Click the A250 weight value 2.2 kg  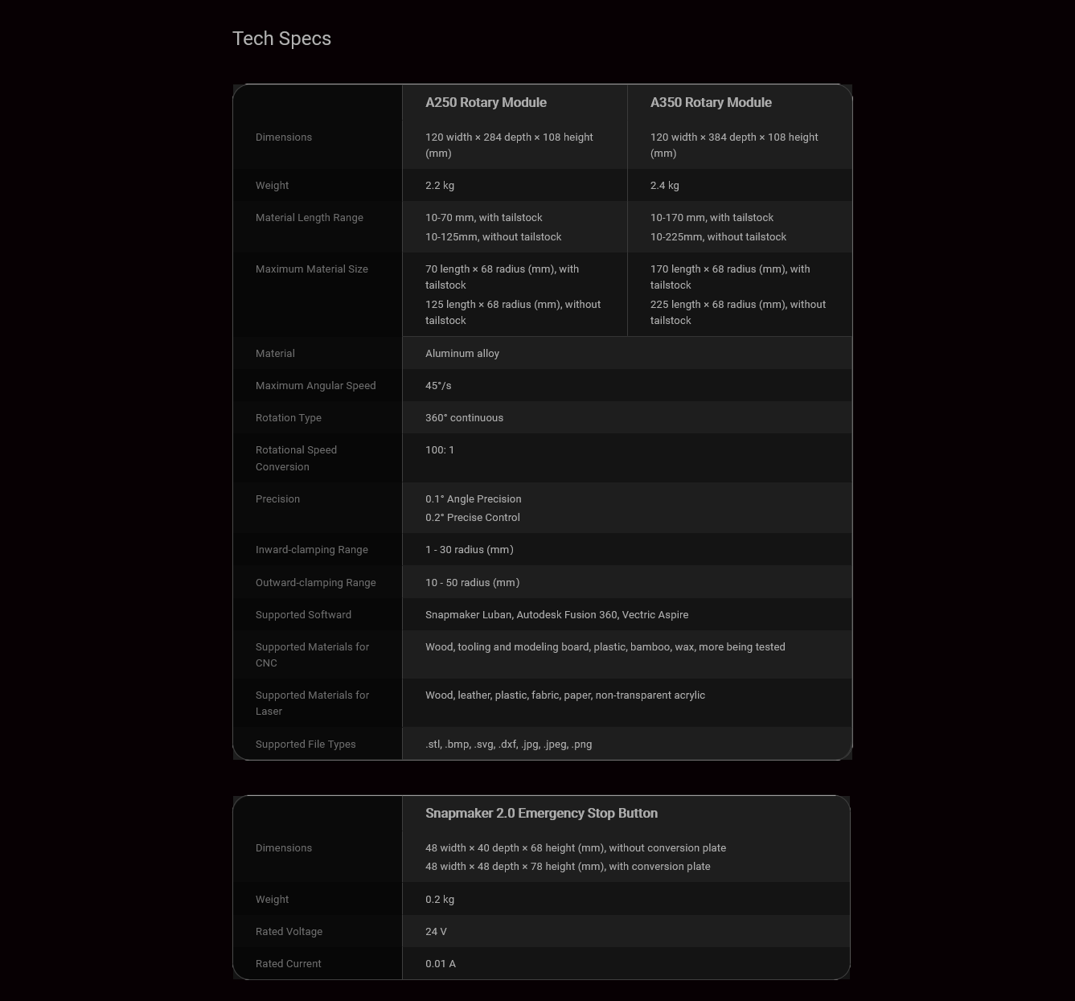coord(440,186)
